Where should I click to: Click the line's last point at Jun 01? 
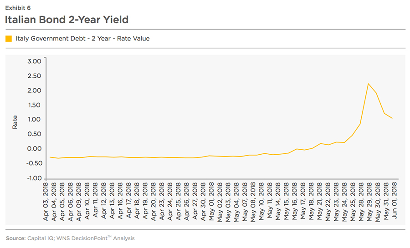[x=392, y=118]
